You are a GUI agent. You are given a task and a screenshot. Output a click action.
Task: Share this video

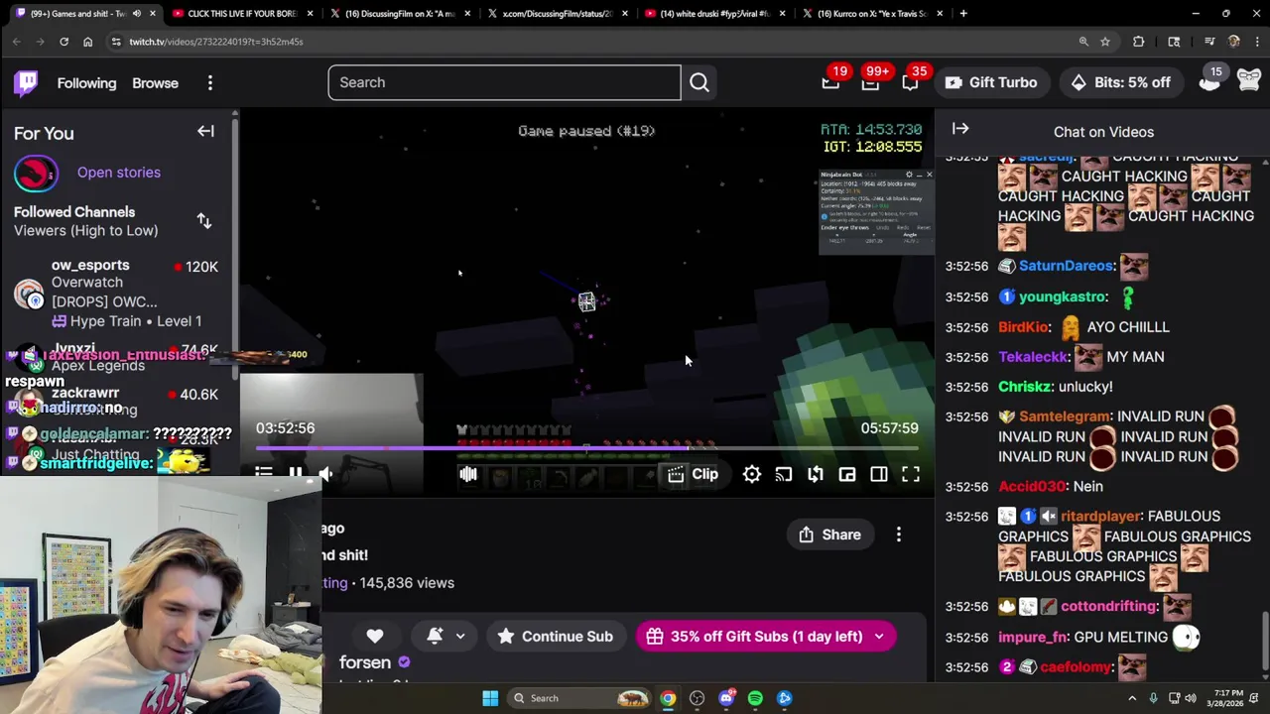[830, 535]
